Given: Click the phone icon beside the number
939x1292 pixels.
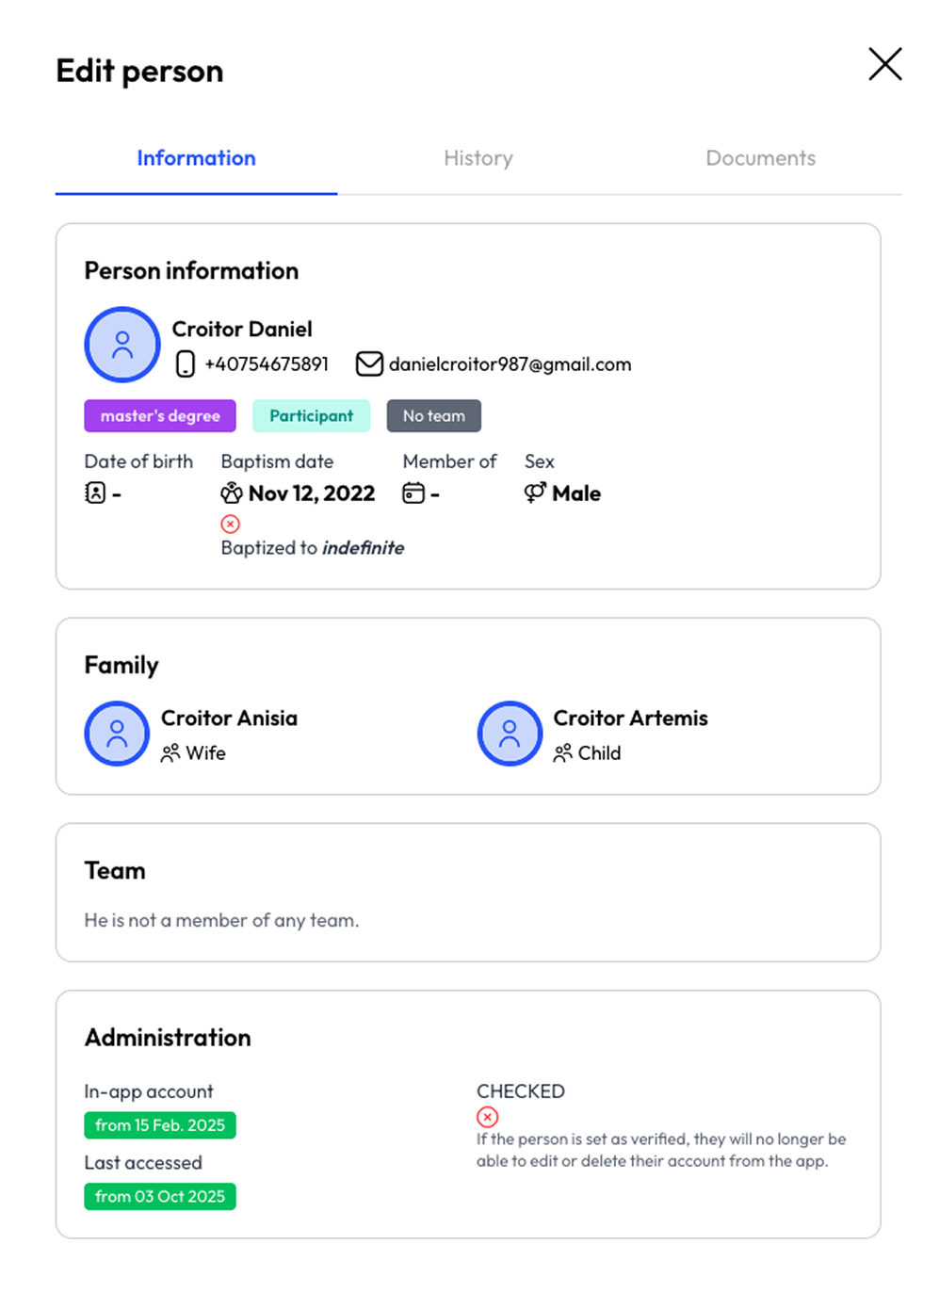Looking at the screenshot, I should click(x=186, y=363).
